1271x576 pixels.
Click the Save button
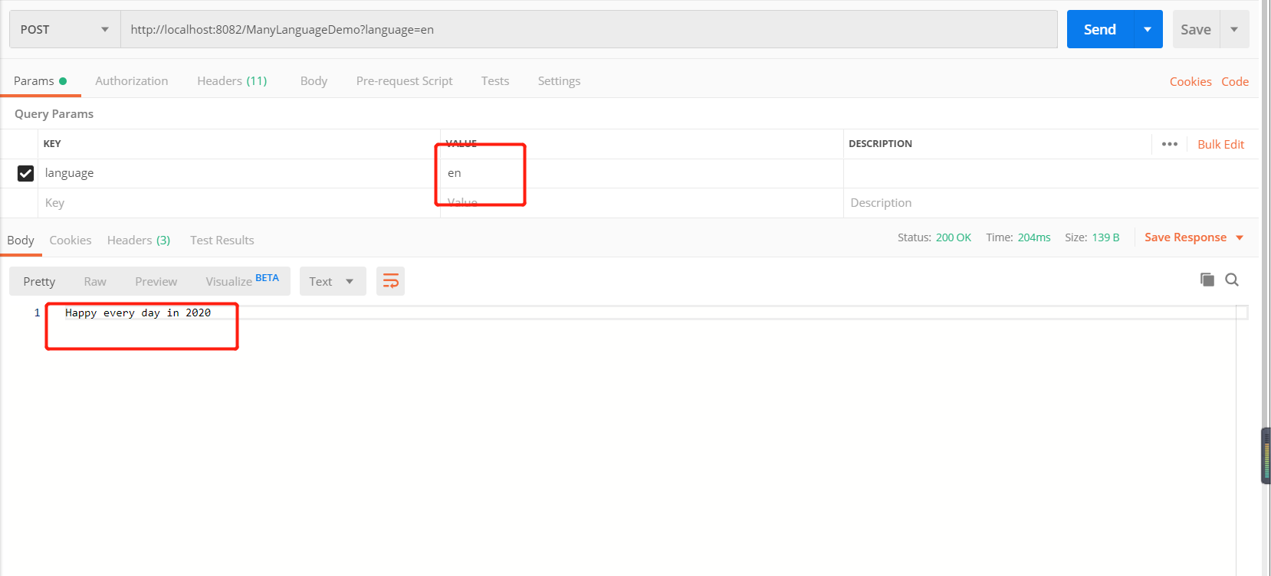click(1196, 29)
